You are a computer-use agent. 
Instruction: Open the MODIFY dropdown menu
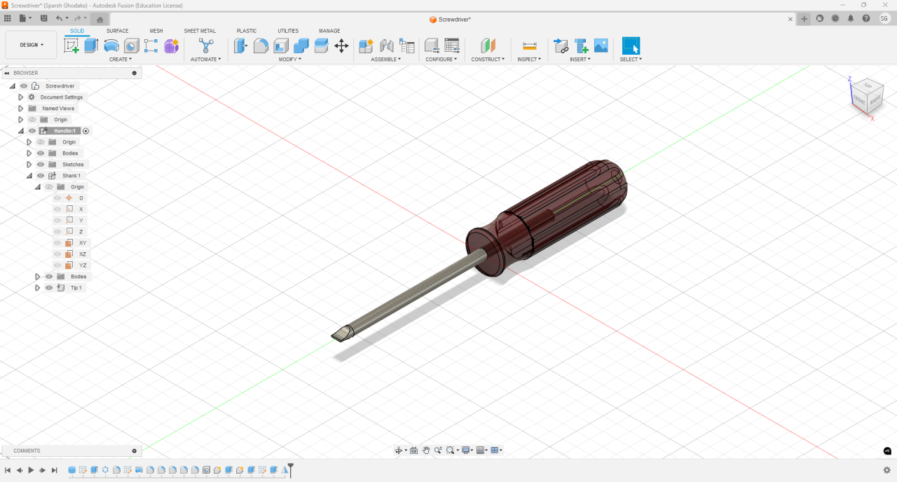coord(290,60)
